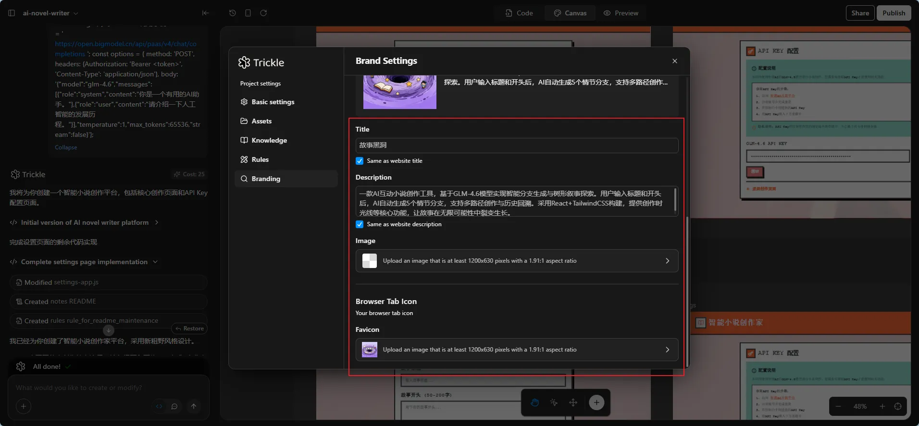Uncheck Same as website description
This screenshot has width=919, height=426.
coord(360,224)
